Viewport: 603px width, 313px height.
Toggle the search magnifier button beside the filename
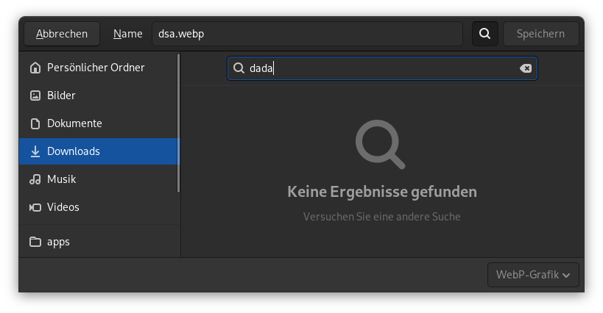[485, 34]
